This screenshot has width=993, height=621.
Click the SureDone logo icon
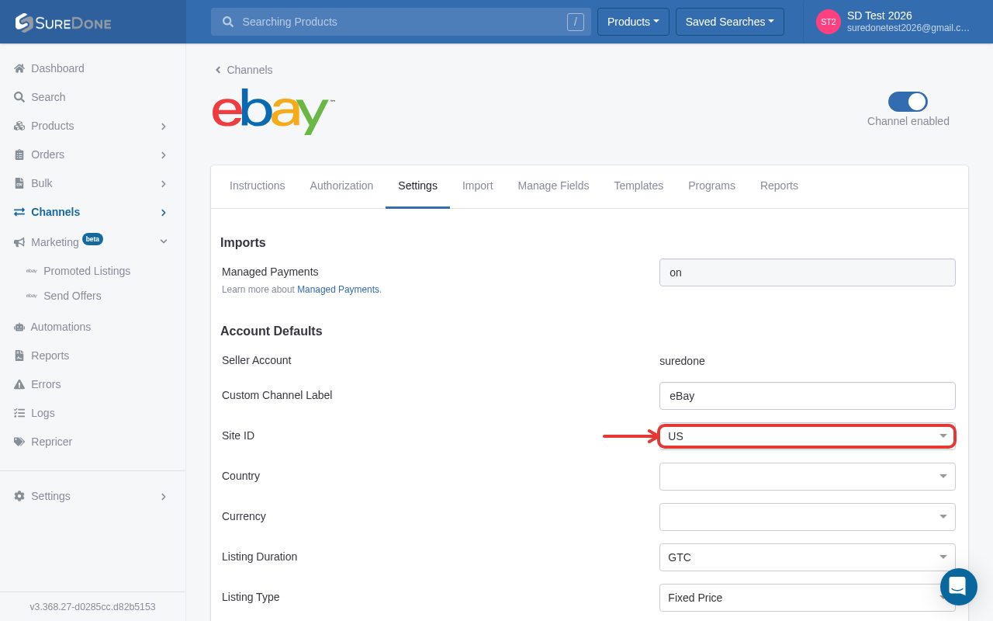(x=24, y=23)
